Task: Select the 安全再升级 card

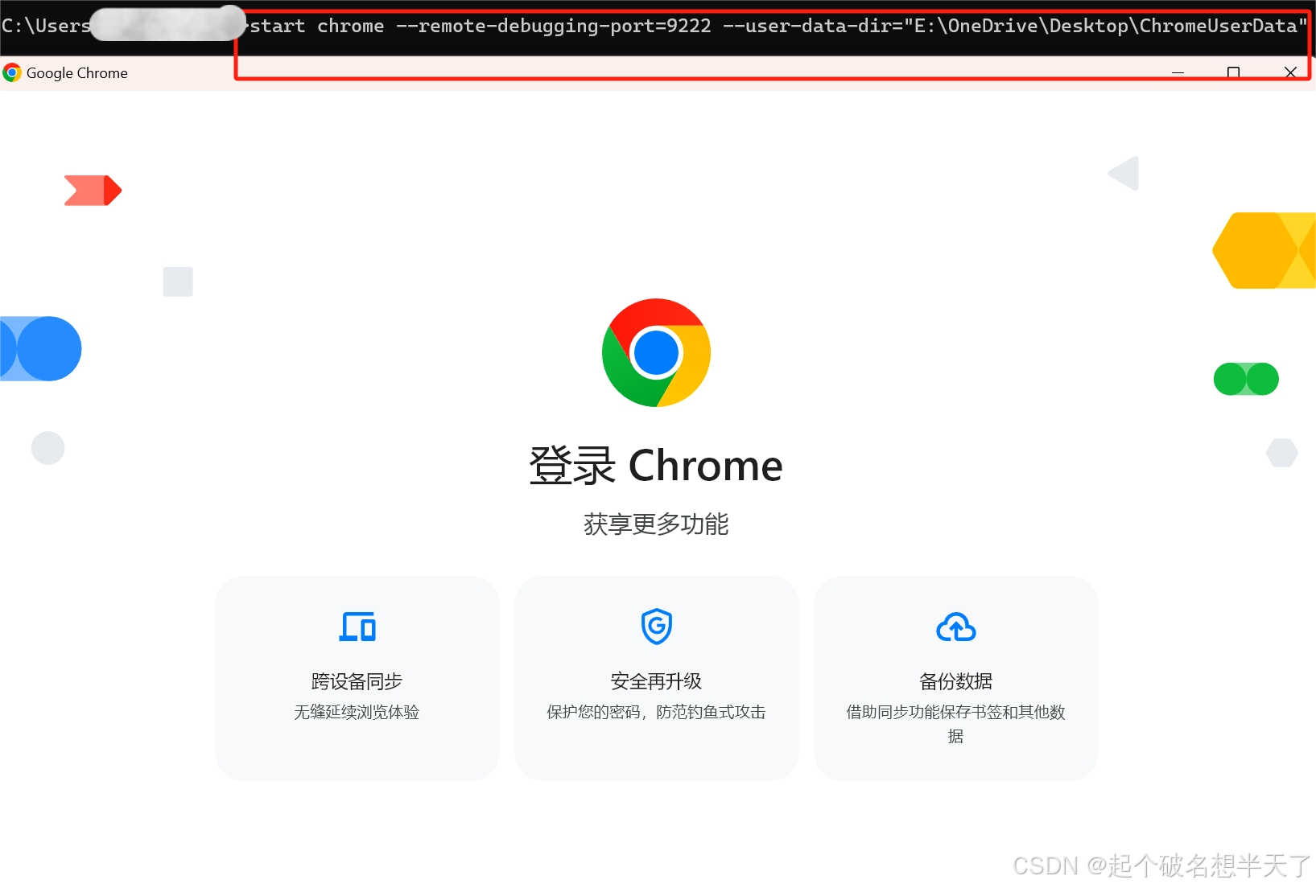Action: [656, 678]
